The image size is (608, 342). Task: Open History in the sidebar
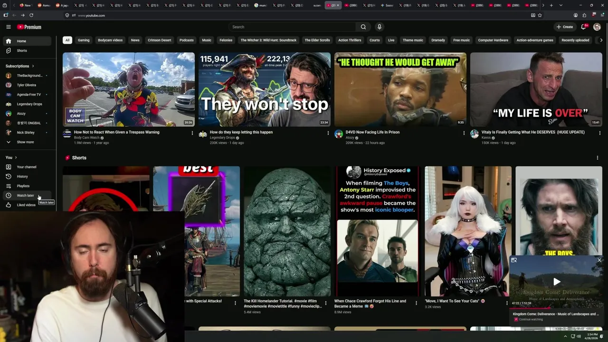26,177
